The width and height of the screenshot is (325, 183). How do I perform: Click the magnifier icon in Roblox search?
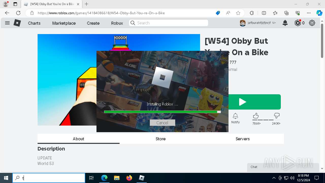(133, 23)
